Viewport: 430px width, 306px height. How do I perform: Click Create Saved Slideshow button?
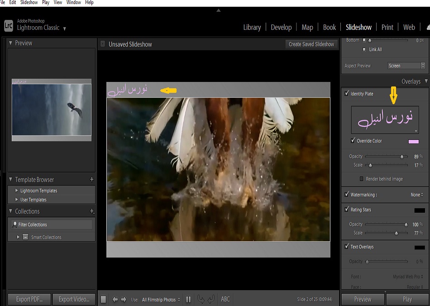point(311,44)
